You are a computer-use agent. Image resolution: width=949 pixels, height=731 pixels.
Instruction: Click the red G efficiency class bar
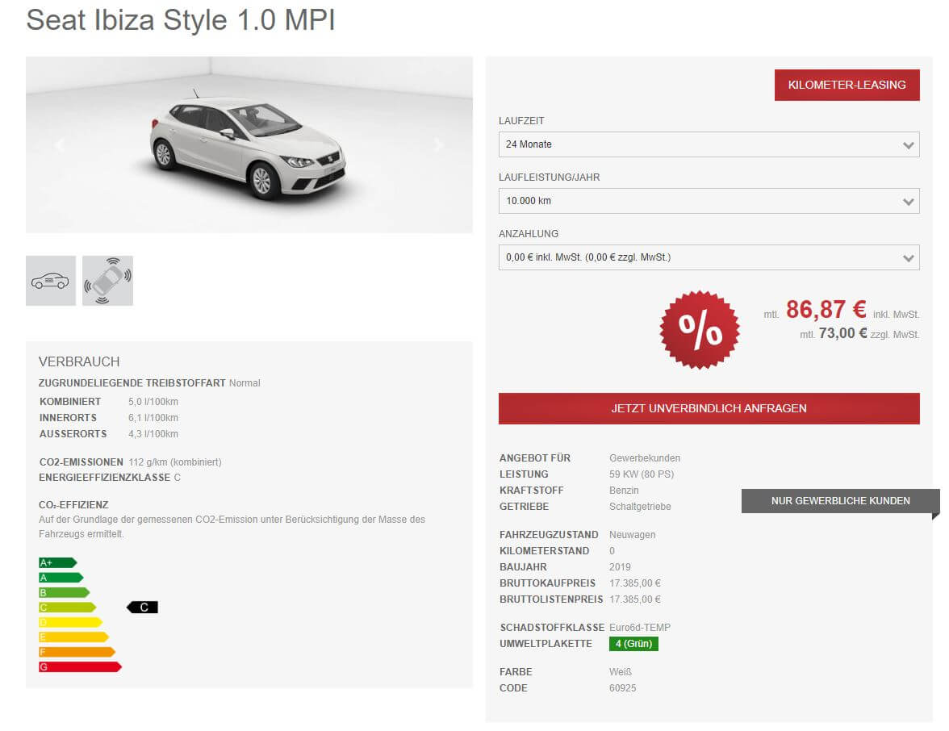[80, 666]
